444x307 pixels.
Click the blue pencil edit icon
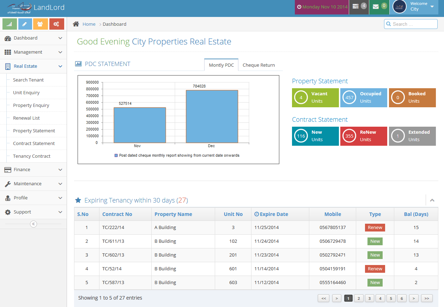tap(25, 24)
